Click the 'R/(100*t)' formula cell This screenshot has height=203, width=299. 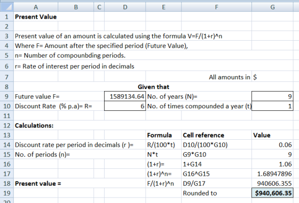pos(163,145)
